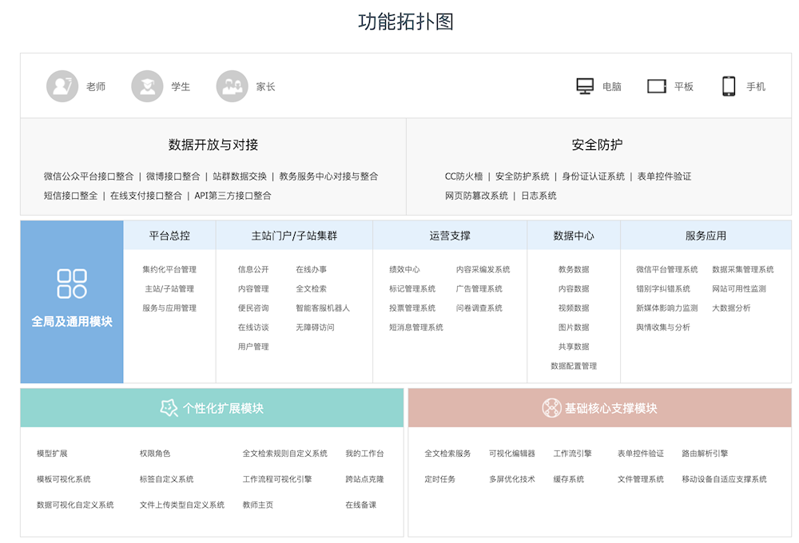The height and width of the screenshot is (543, 799).
Task: Select 投票管理系统 entry
Action: 412,308
